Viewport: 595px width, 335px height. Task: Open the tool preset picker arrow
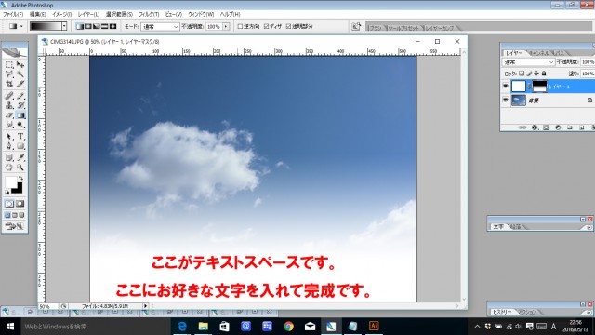pos(21,26)
